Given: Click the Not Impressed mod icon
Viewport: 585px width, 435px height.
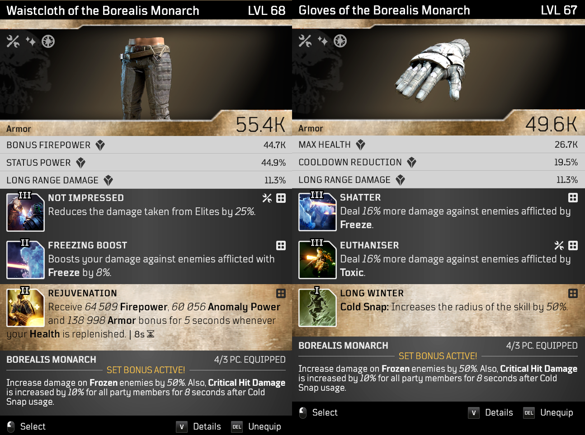Looking at the screenshot, I should pos(25,212).
